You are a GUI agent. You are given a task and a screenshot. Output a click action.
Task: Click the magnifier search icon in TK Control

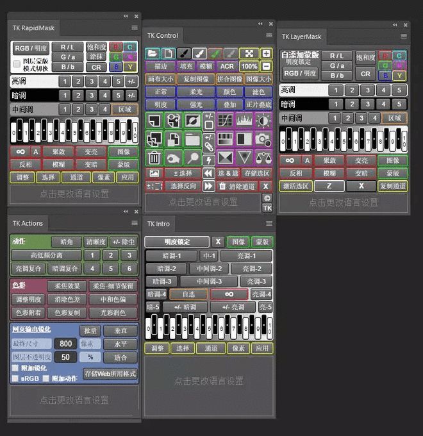pyautogui.click(x=192, y=158)
